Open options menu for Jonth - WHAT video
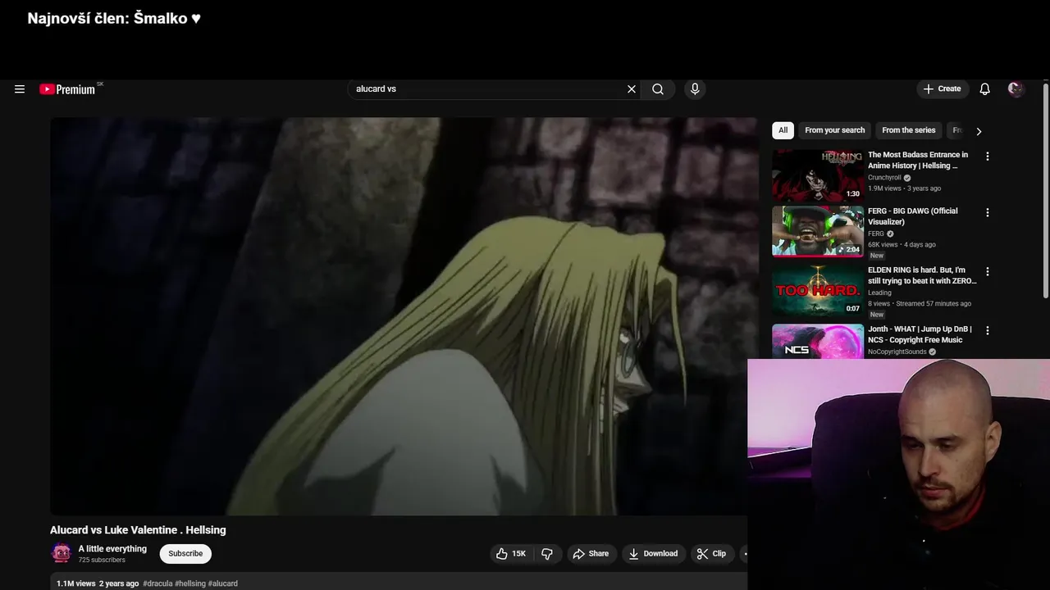This screenshot has width=1050, height=590. pyautogui.click(x=987, y=330)
